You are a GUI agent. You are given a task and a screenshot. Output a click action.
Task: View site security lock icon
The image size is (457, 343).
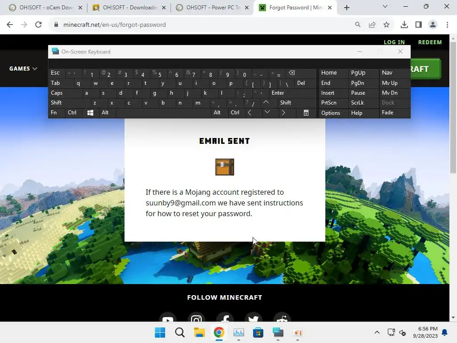56,25
